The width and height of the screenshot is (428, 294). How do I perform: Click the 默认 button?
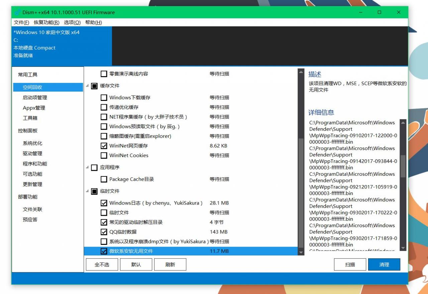tap(136, 264)
